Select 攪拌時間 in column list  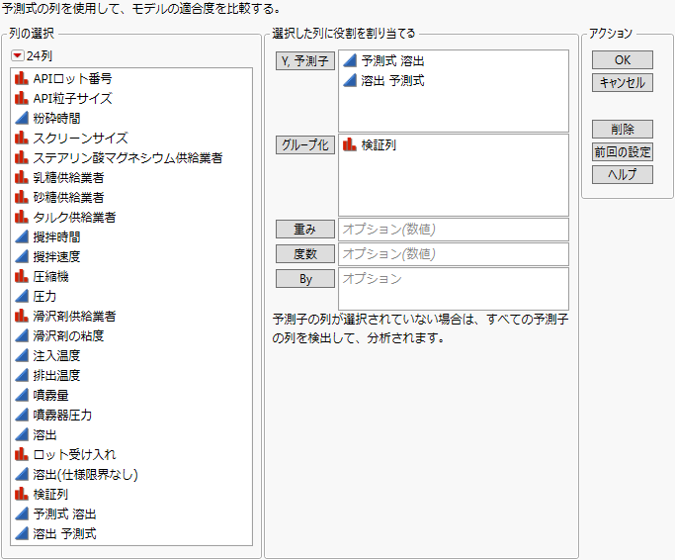pos(56,237)
